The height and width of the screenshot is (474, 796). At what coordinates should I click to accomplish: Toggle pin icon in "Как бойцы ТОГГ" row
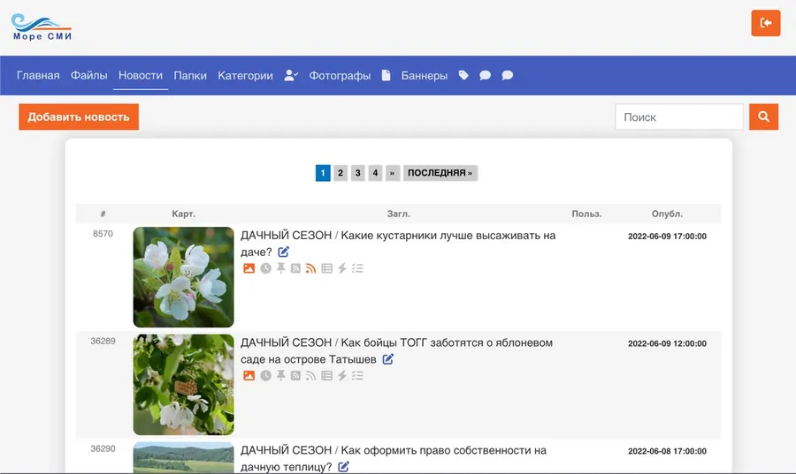pos(280,376)
